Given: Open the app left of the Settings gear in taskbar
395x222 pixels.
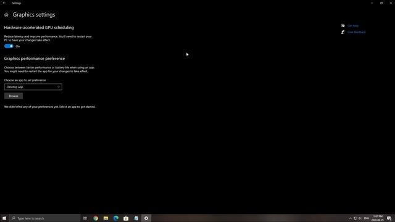Looking at the screenshot, I should [x=136, y=218].
